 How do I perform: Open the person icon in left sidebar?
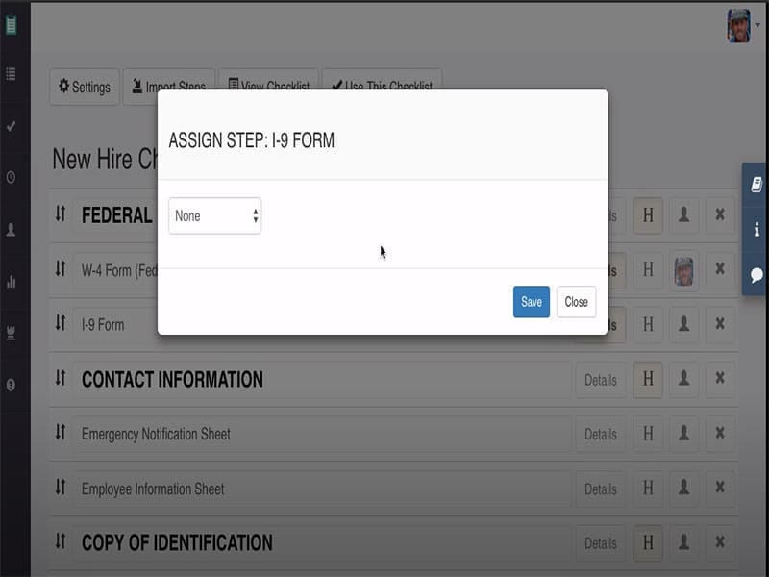[11, 230]
